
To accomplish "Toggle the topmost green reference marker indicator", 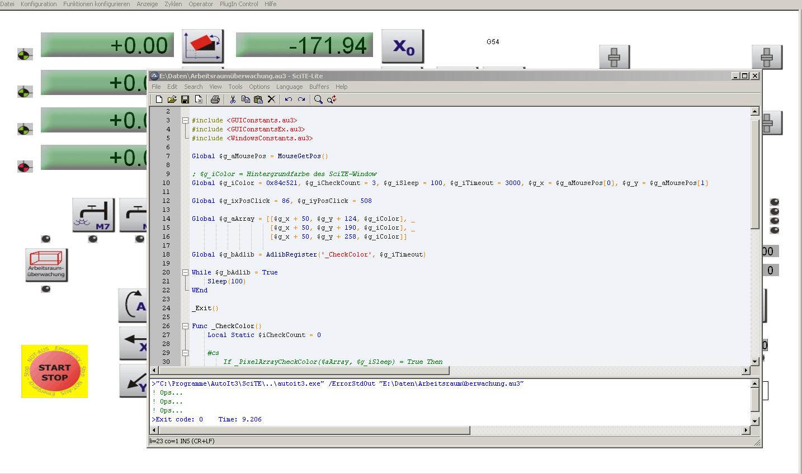I will [x=25, y=55].
